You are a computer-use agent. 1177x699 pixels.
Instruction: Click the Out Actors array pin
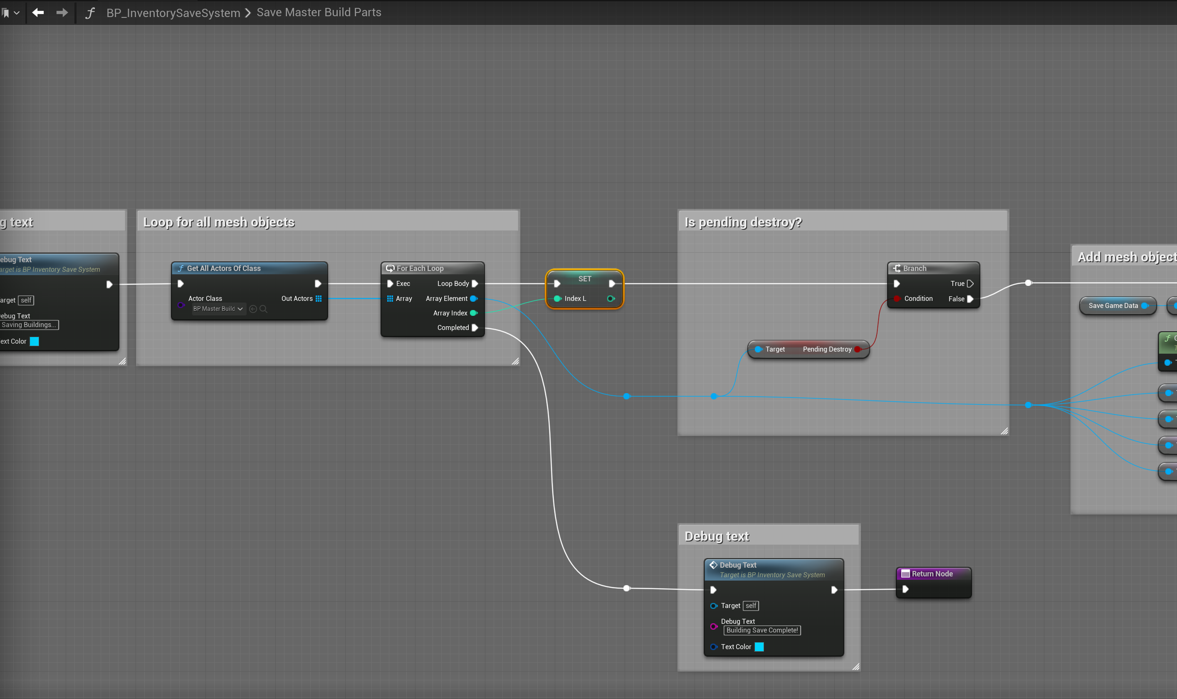(x=319, y=298)
